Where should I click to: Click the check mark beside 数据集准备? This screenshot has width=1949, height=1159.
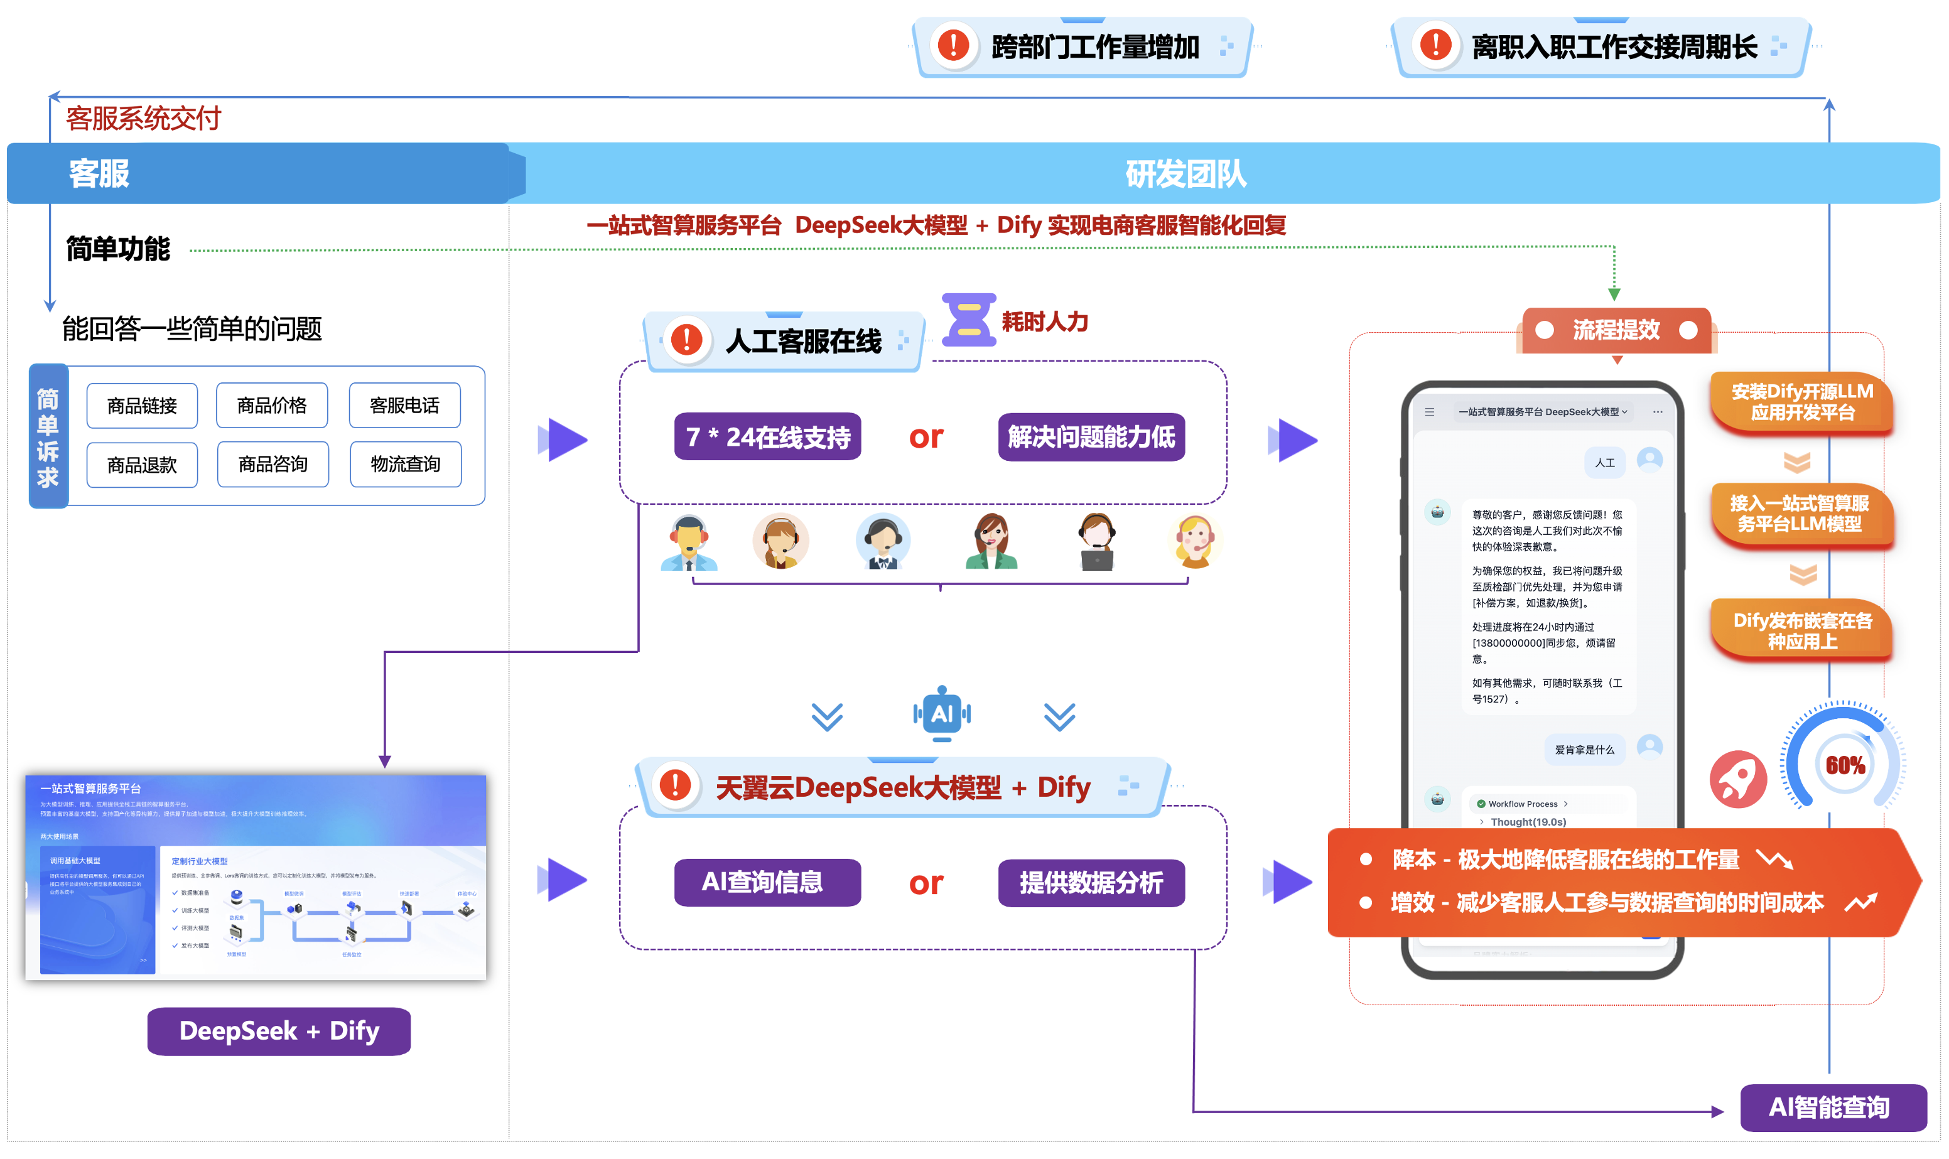(x=175, y=892)
